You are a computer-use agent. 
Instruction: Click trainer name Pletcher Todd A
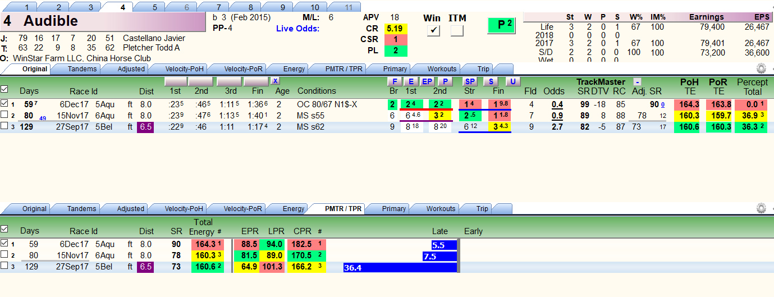(152, 48)
